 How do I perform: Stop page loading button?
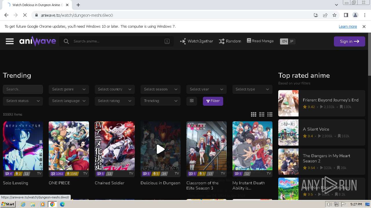click(25, 15)
